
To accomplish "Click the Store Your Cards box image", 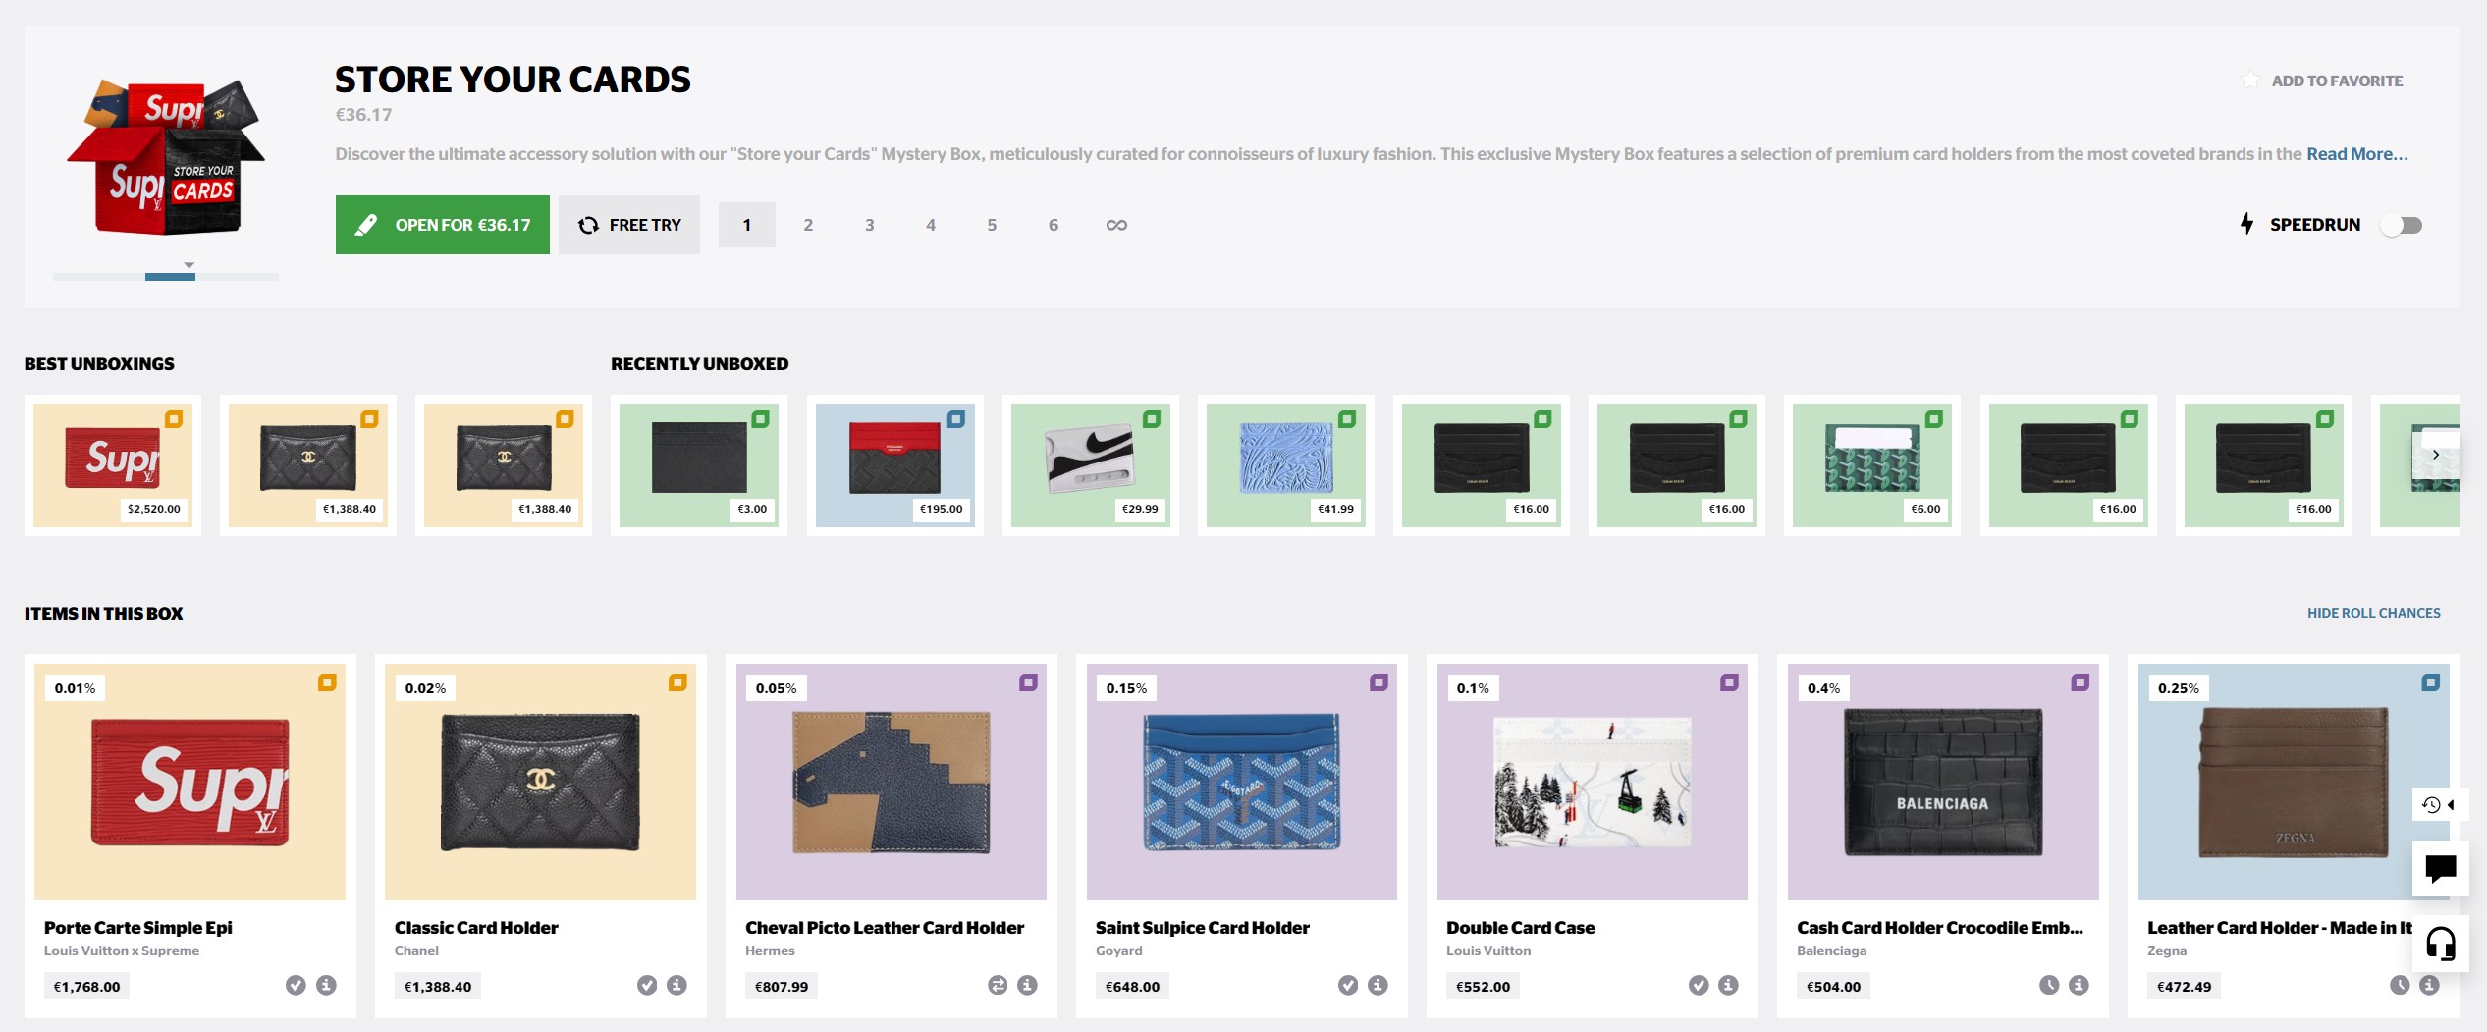I will point(166,157).
